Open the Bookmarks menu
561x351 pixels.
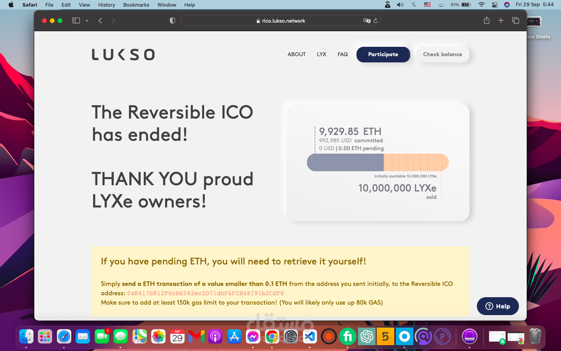point(136,5)
